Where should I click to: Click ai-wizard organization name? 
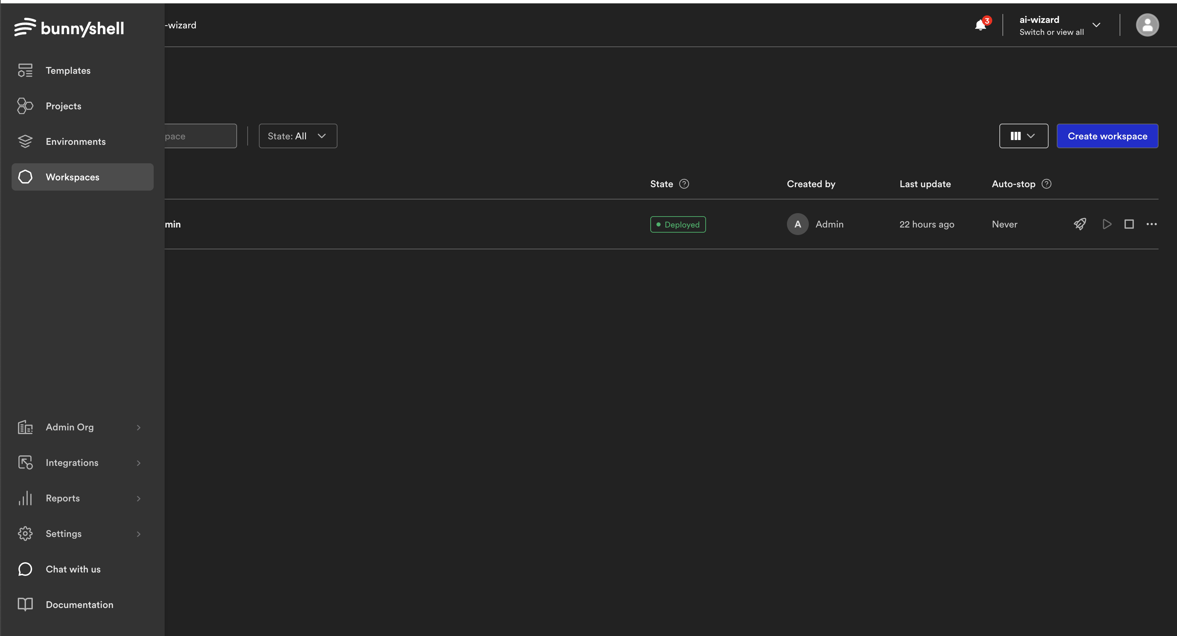pyautogui.click(x=1039, y=20)
